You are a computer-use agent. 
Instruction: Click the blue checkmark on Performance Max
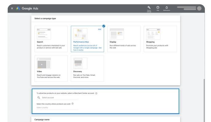104,26
